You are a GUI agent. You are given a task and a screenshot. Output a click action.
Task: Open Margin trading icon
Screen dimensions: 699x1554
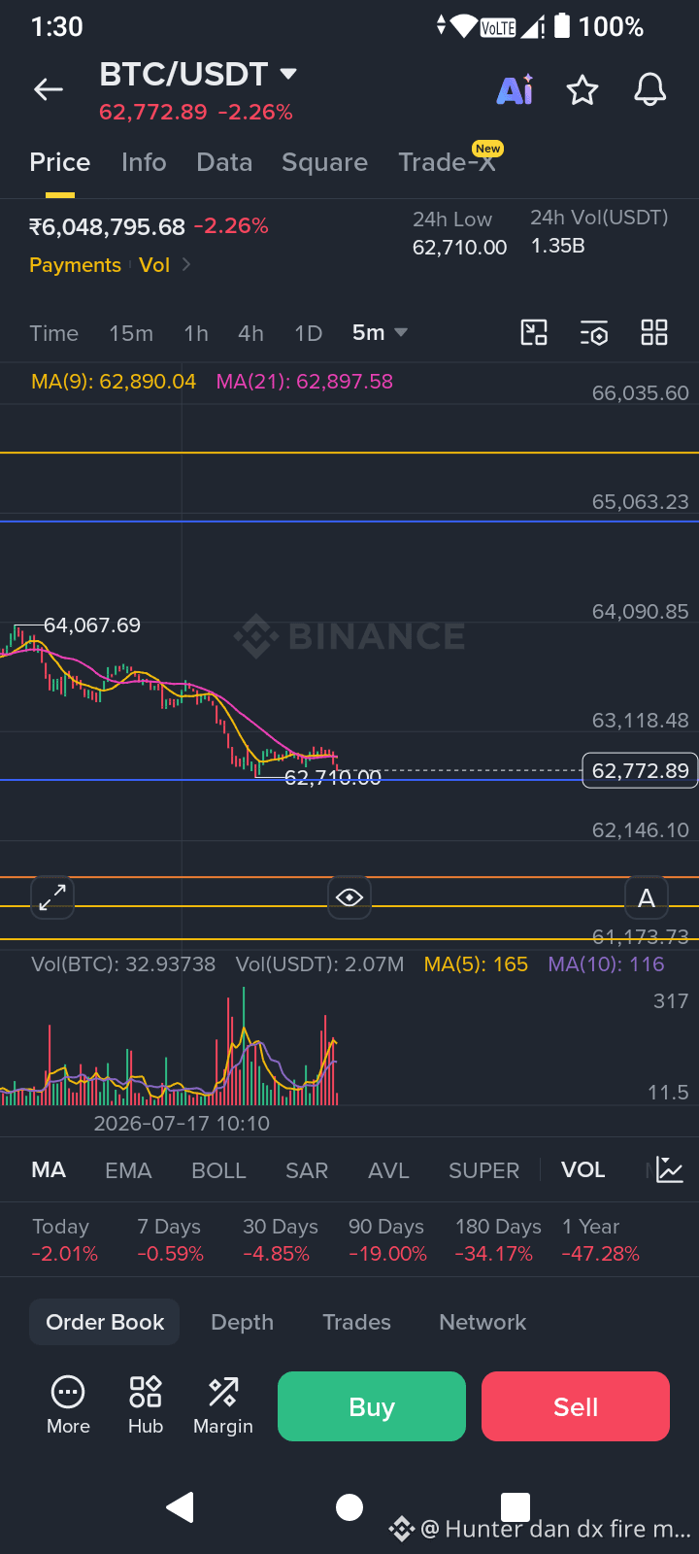tap(223, 1405)
